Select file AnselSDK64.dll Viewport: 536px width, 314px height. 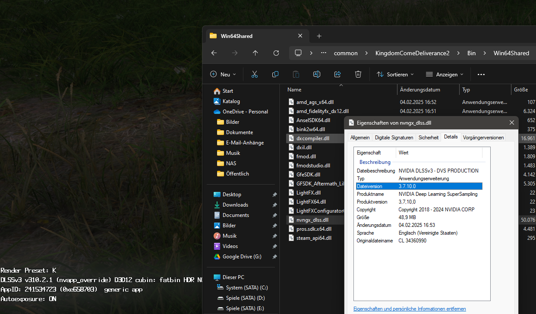click(x=313, y=120)
